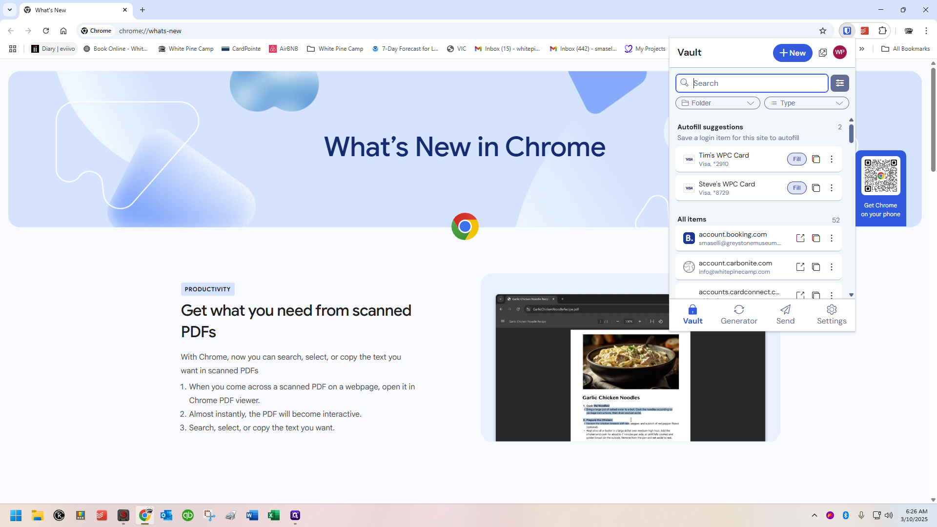Copy details for Steve's WPC Card

click(816, 188)
